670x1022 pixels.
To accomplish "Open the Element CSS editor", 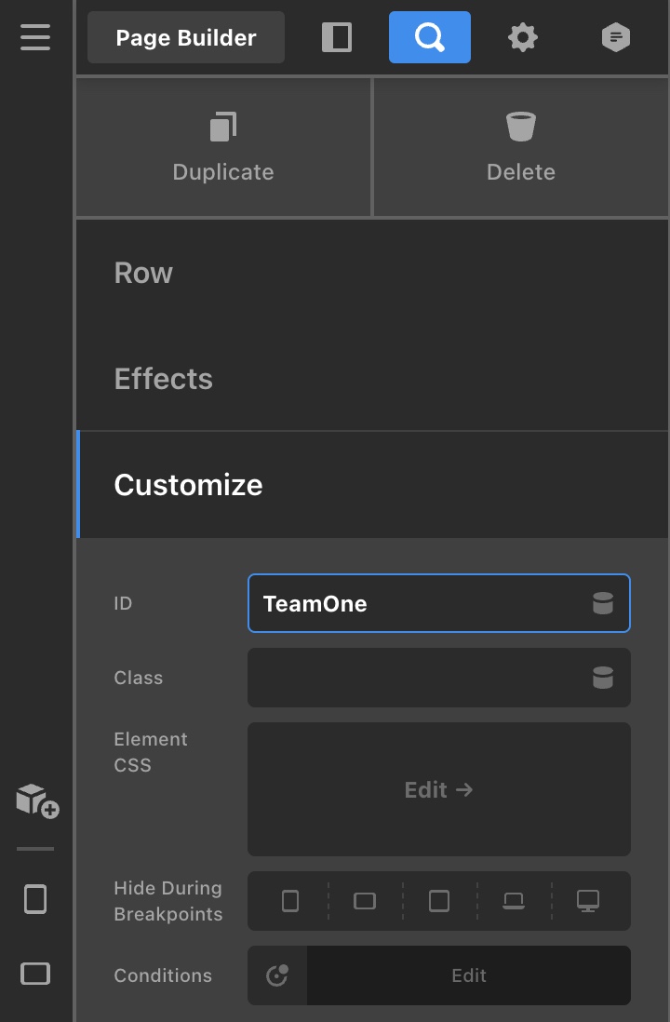I will pyautogui.click(x=439, y=789).
